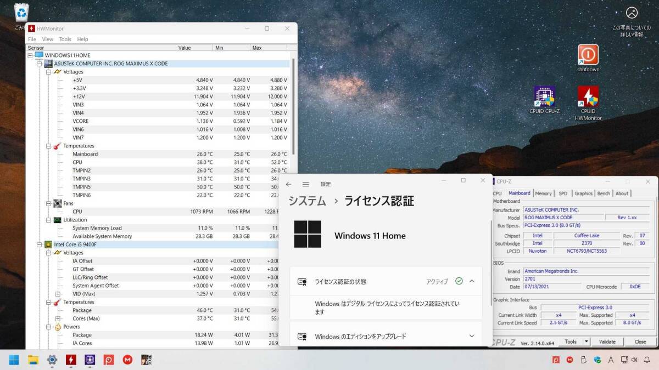659x370 pixels.
Task: Click the システム breadcrumb in Settings
Action: click(x=307, y=201)
